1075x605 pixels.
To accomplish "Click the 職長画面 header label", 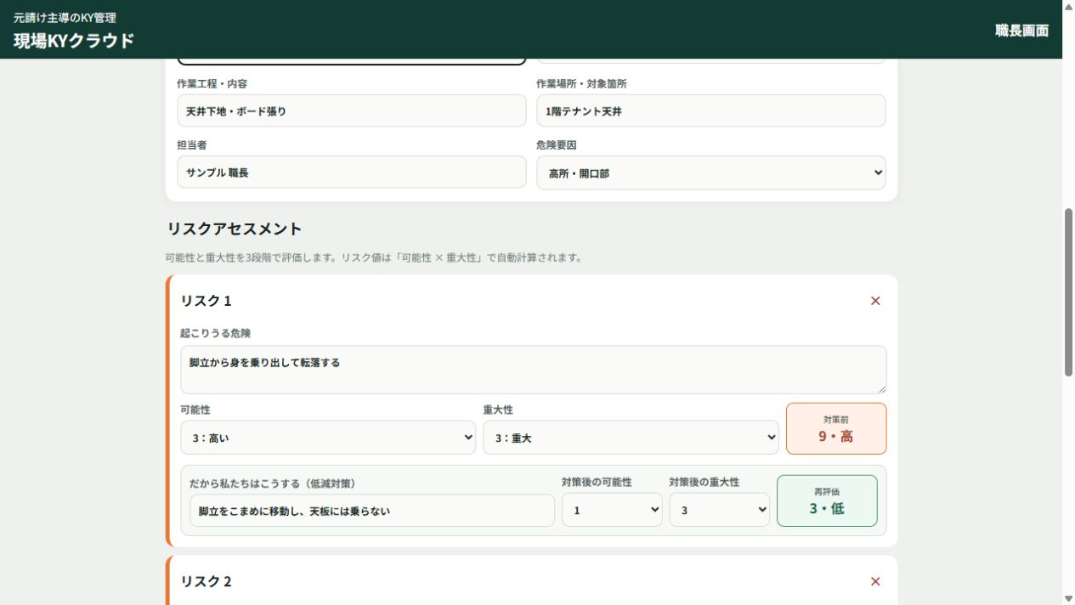I will click(x=1022, y=31).
